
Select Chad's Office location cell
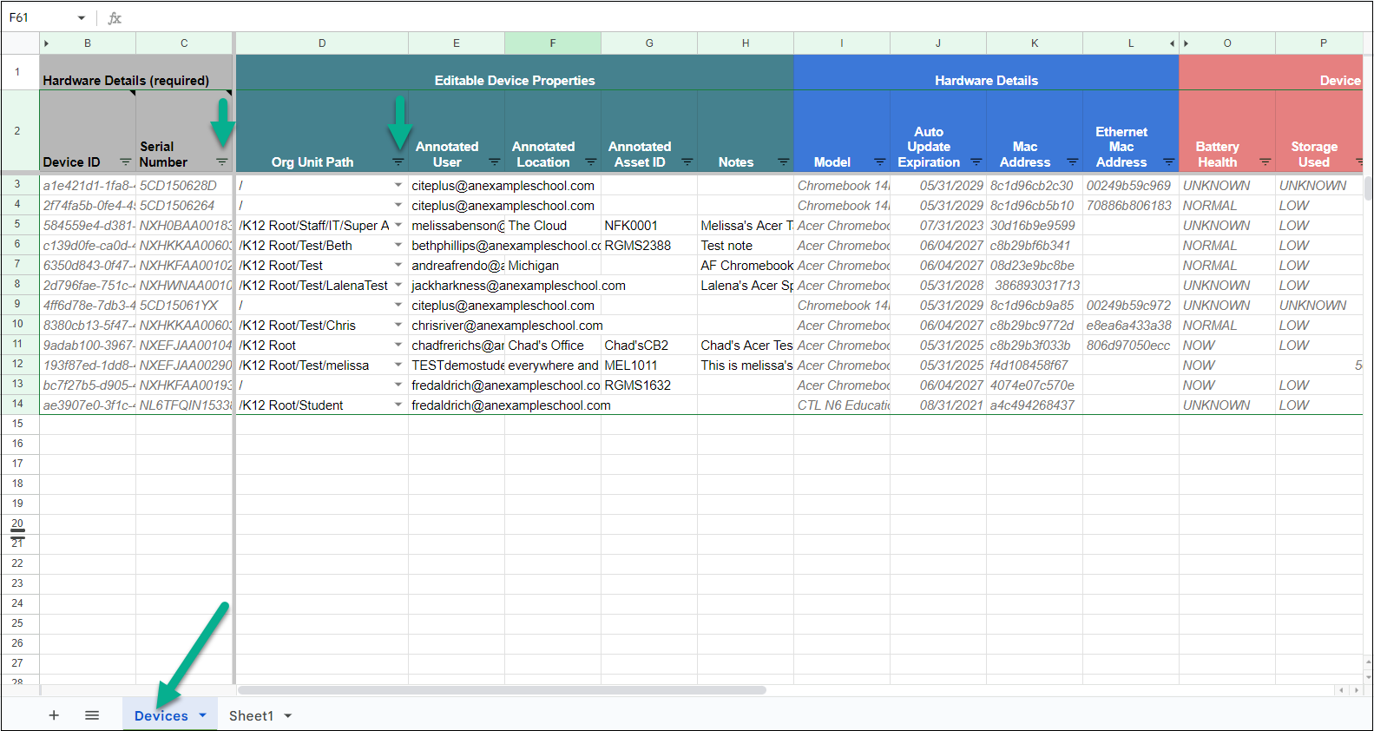(x=553, y=345)
